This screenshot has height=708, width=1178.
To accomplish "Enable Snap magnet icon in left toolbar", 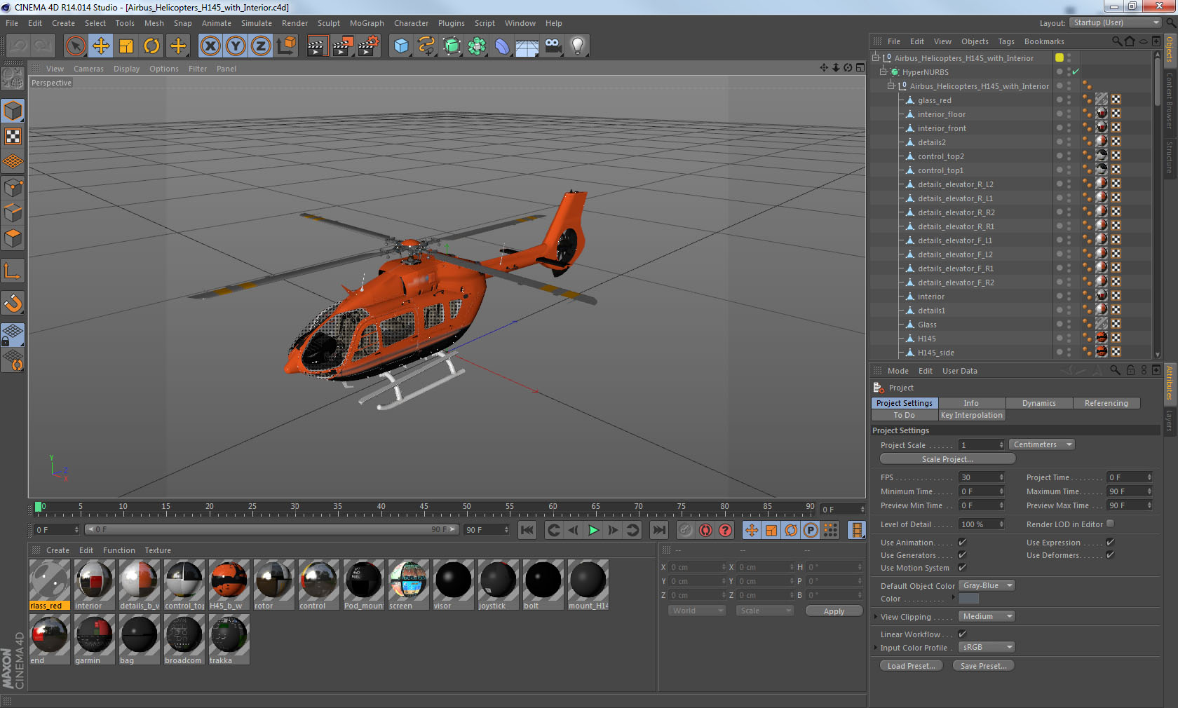I will [x=13, y=304].
